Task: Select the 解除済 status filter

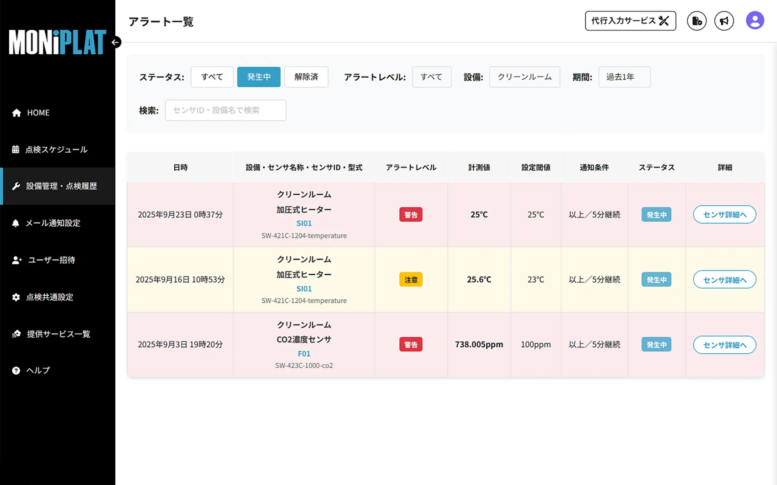Action: pyautogui.click(x=306, y=77)
